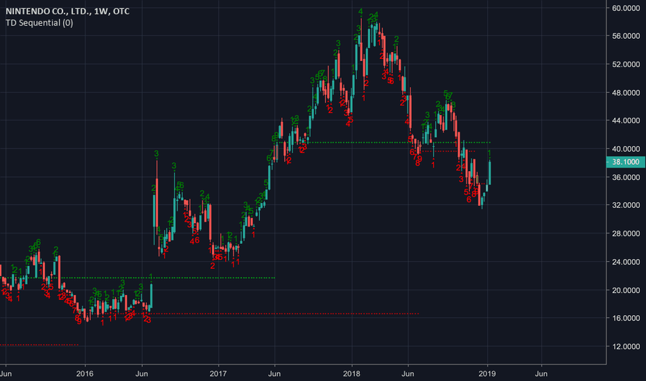Click the 32.0000 price axis label

pyautogui.click(x=626, y=205)
